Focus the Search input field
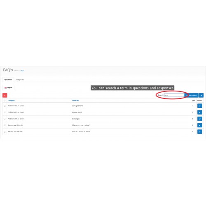Image resolution: width=206 pixels, height=206 pixels. [174, 95]
